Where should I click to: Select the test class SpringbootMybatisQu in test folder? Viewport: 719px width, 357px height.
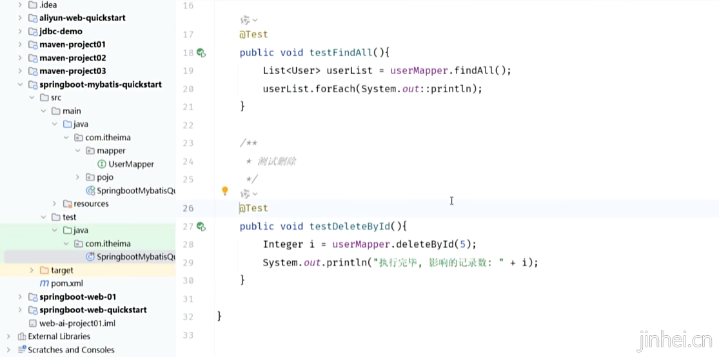pyautogui.click(x=135, y=257)
